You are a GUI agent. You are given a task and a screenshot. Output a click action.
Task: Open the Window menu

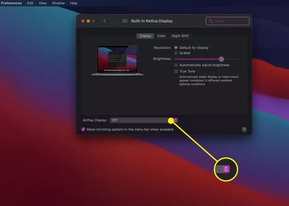(58, 3)
